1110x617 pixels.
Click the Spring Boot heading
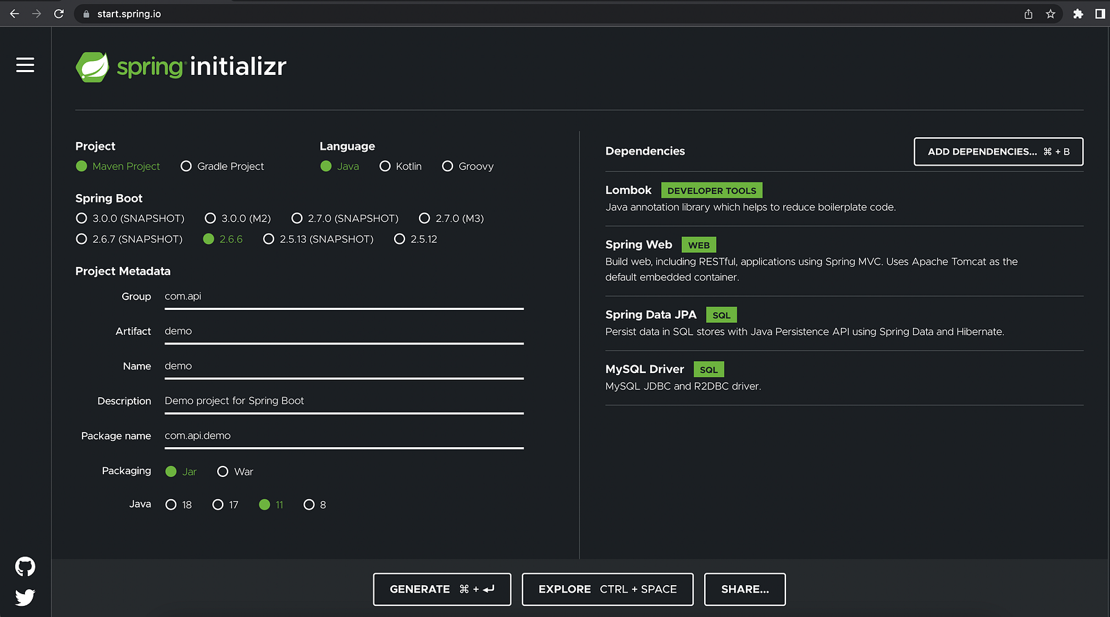point(109,198)
